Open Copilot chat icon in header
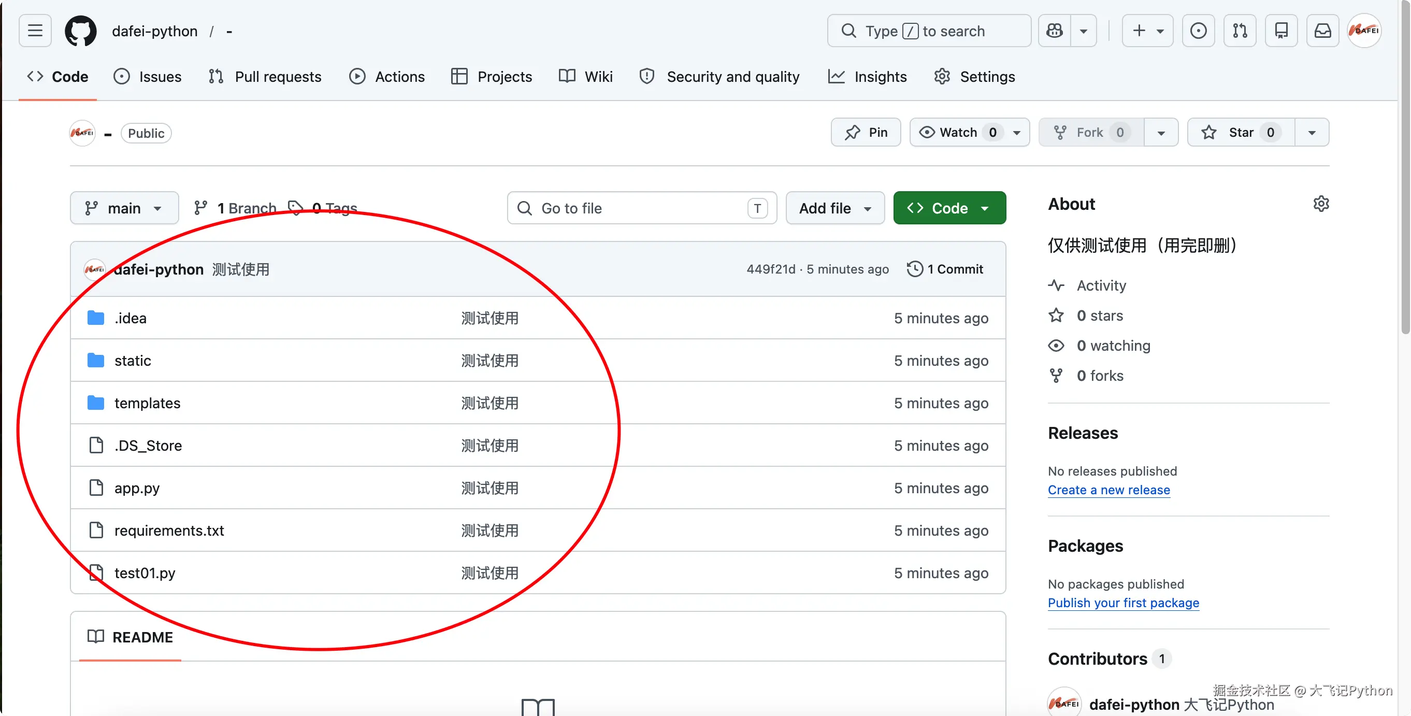This screenshot has height=716, width=1411. pos(1055,31)
